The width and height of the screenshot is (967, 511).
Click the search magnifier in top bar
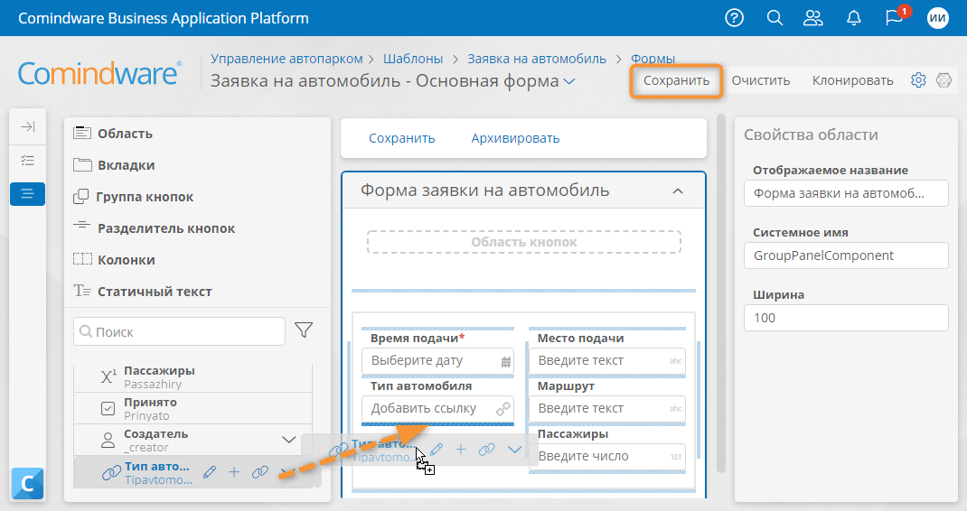pos(775,18)
